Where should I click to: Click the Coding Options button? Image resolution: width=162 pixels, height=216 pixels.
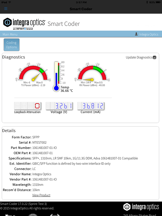12,45
